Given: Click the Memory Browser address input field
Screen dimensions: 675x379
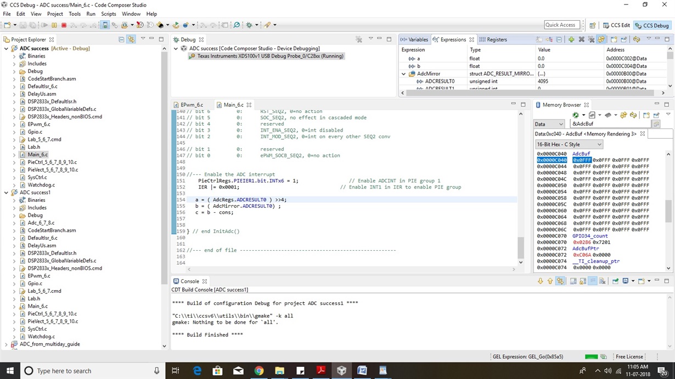Looking at the screenshot, I should point(609,124).
